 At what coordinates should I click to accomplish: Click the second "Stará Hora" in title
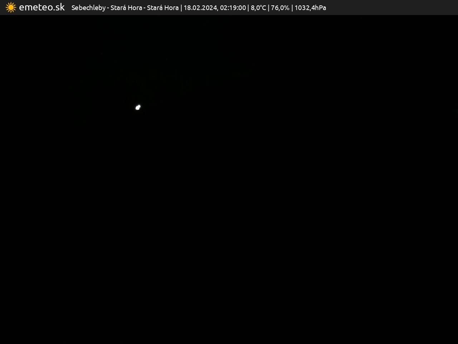pos(163,8)
